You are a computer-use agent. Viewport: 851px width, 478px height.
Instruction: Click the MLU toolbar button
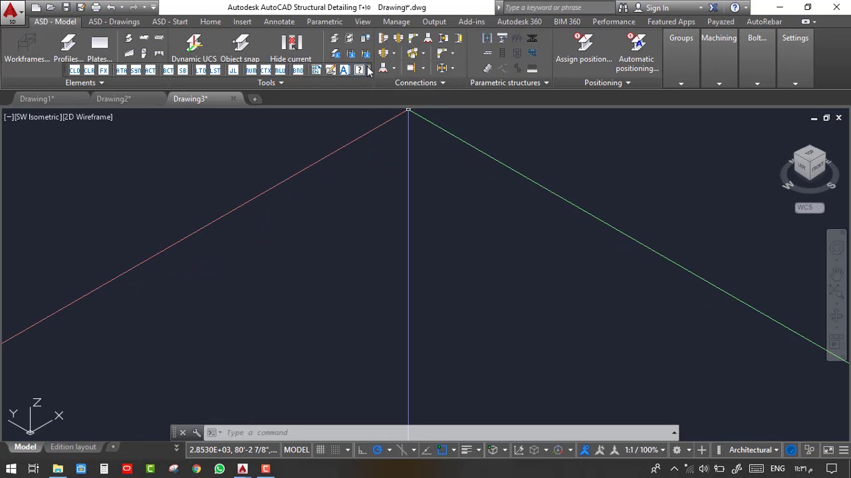tap(280, 70)
